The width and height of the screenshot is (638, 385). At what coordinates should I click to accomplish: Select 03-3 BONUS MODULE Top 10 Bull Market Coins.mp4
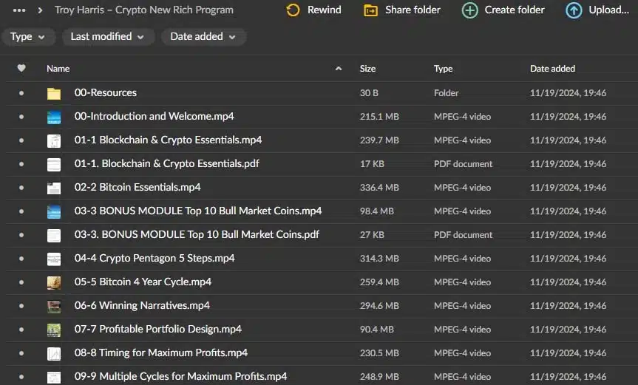(197, 211)
